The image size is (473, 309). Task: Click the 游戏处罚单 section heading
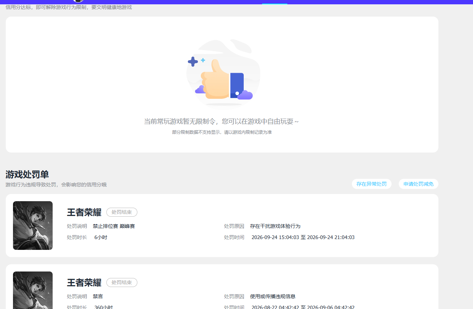pos(27,175)
